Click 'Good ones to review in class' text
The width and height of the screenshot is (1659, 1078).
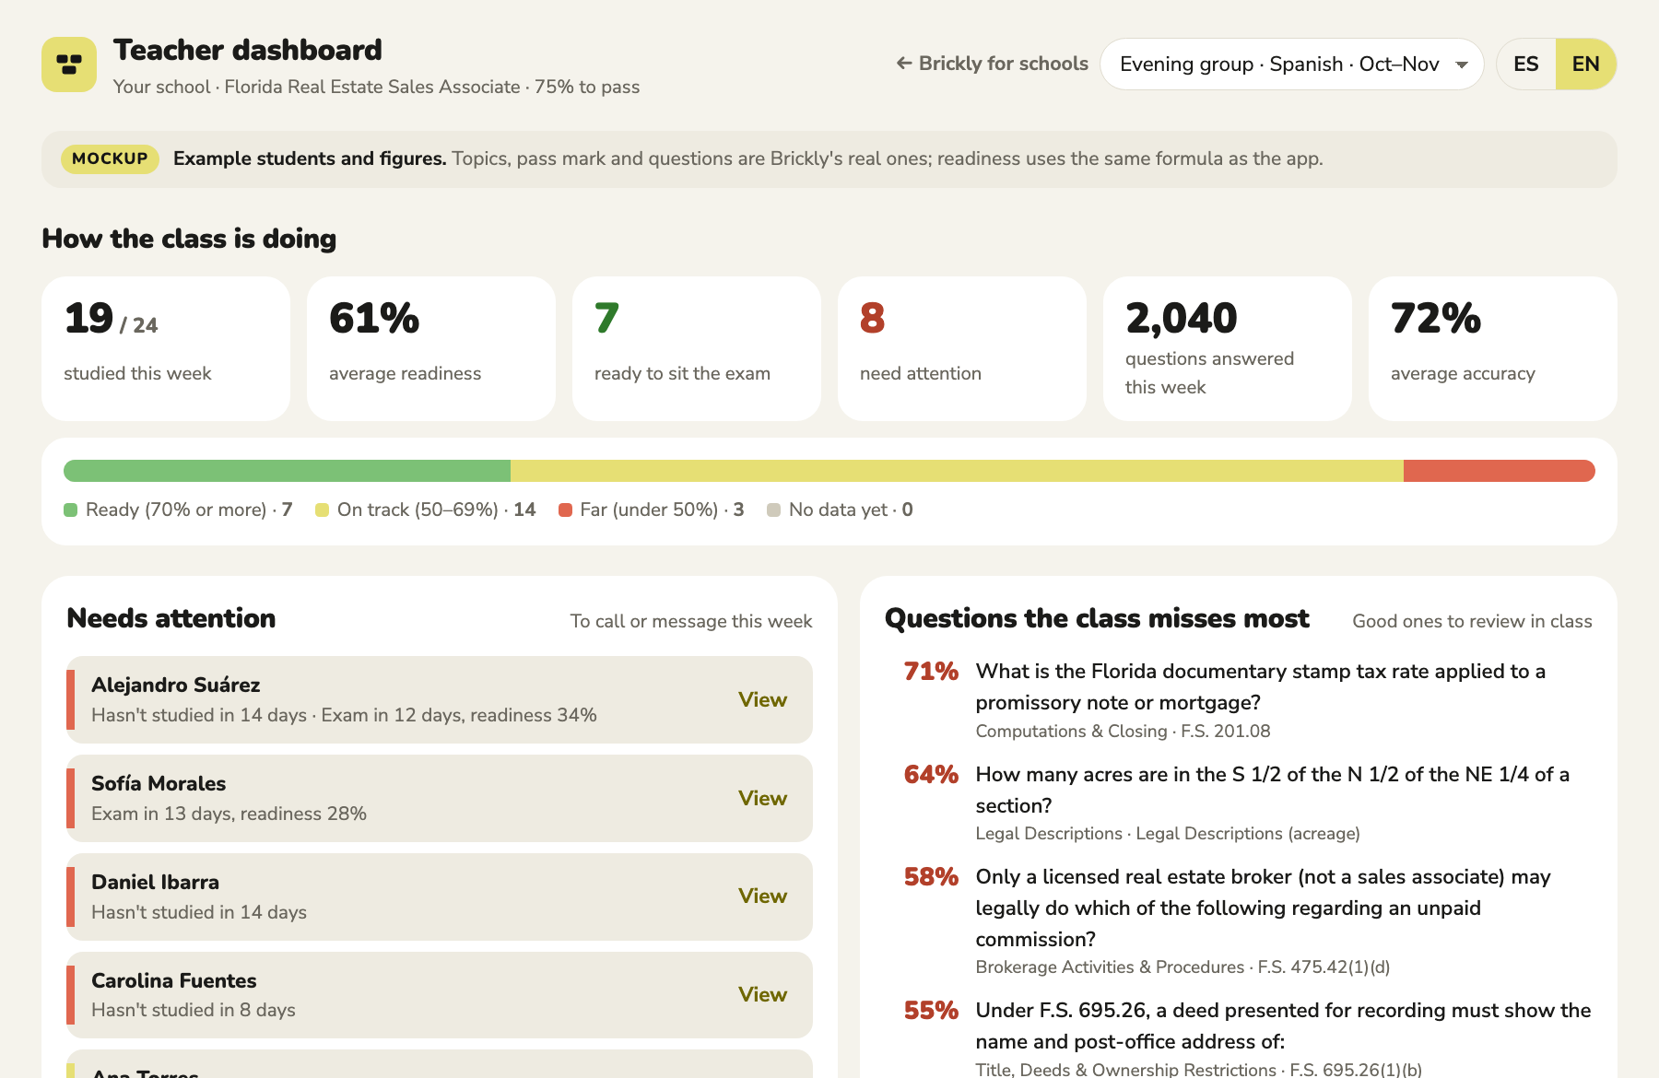[1472, 622]
